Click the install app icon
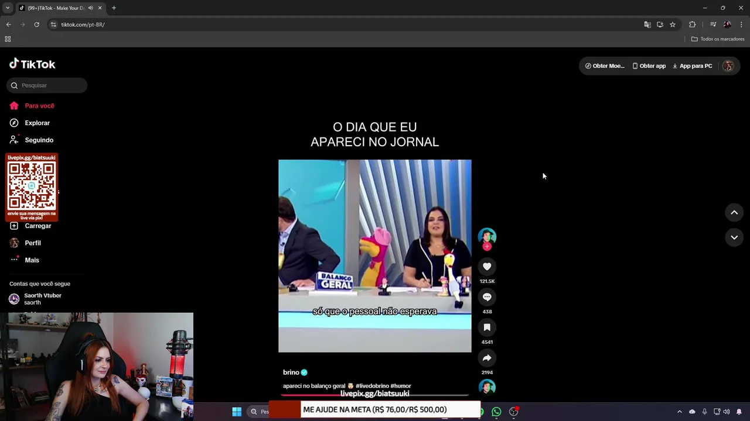The image size is (750, 421). click(x=660, y=25)
